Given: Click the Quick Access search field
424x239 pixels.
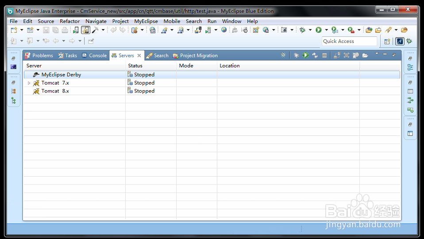Looking at the screenshot, I should (x=349, y=41).
